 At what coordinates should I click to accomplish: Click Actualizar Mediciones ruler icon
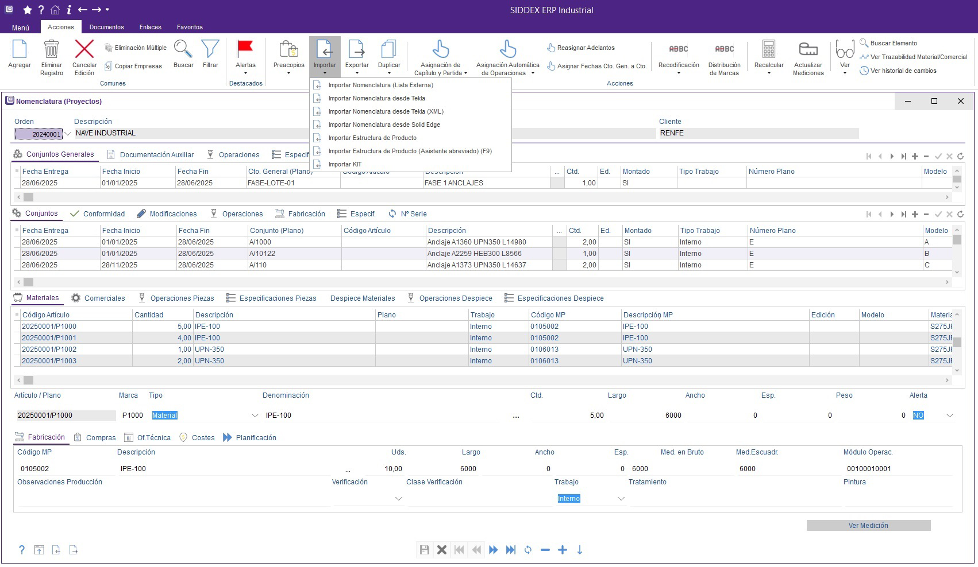[x=808, y=50]
